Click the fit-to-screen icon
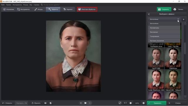This screenshot has width=188, height=106. [x=120, y=103]
